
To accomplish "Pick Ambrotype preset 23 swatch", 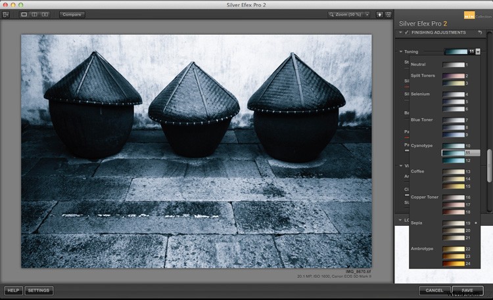I will pos(454,256).
